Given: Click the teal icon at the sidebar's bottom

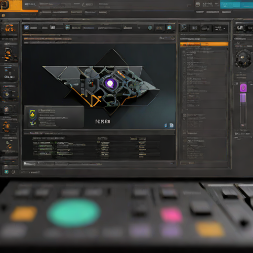Looking at the screenshot, I should [6, 172].
